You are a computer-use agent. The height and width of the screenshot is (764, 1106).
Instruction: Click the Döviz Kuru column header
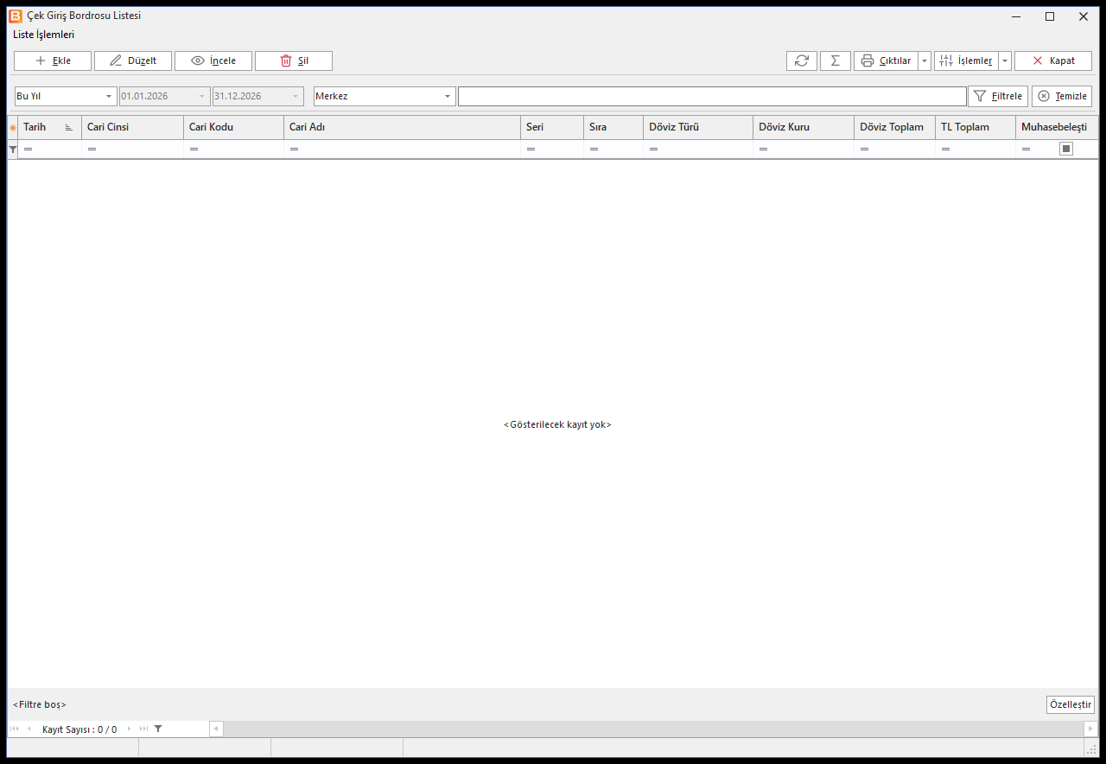pos(804,127)
